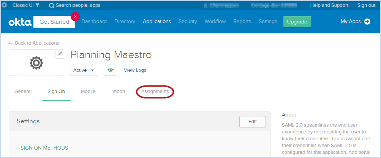Open the Security menu
Image resolution: width=381 pixels, height=158 pixels.
click(x=188, y=21)
